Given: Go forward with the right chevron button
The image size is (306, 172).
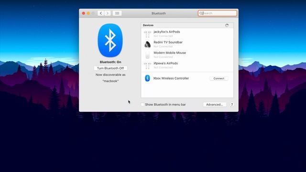Looking at the screenshot, I should pyautogui.click(x=107, y=13).
